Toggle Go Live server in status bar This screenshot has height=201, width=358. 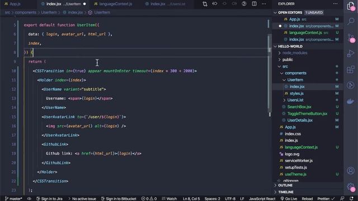pos(289,199)
